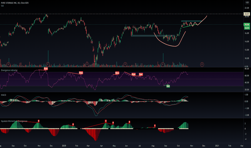Click the earnings E marker in late August 2020

pos(163,65)
